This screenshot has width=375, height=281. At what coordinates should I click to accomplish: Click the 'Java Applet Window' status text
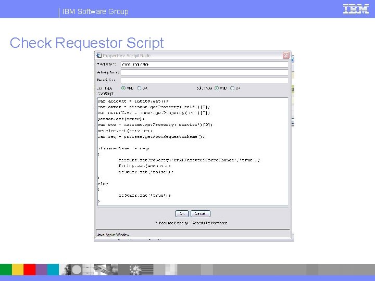pyautogui.click(x=113, y=235)
